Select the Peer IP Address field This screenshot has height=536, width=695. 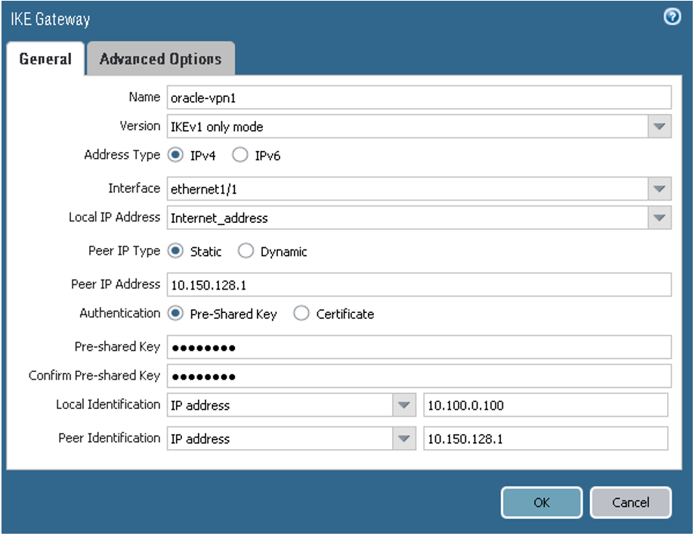tap(415, 284)
